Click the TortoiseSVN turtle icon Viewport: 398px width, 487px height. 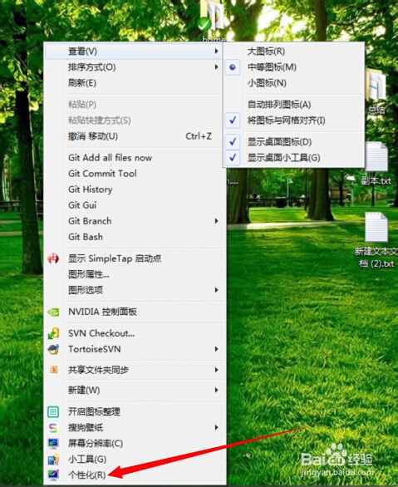[53, 349]
